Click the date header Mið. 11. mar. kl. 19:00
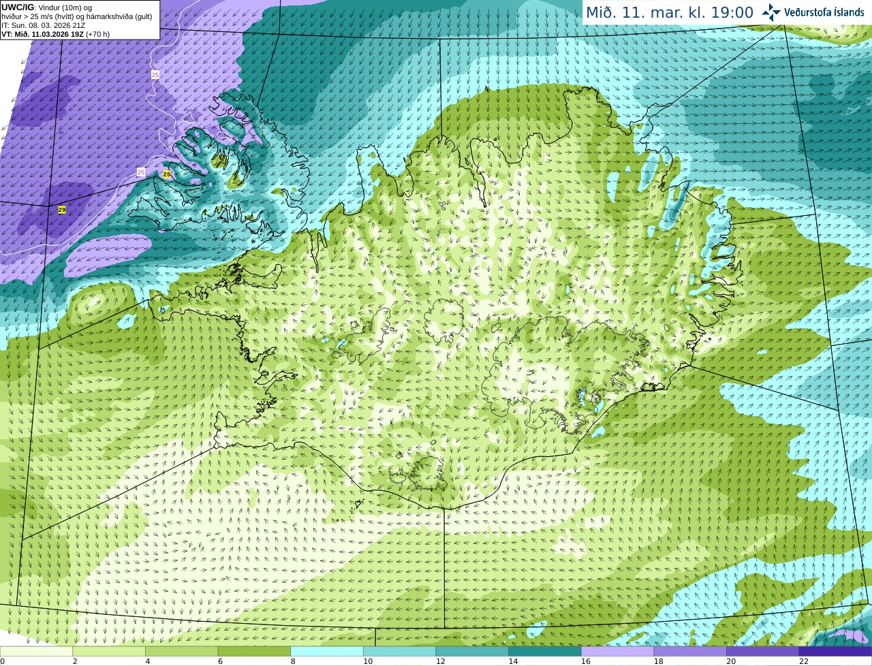 coord(670,12)
